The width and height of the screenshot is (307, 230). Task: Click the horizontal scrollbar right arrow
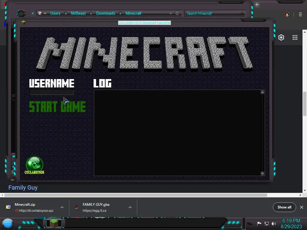click(300, 195)
